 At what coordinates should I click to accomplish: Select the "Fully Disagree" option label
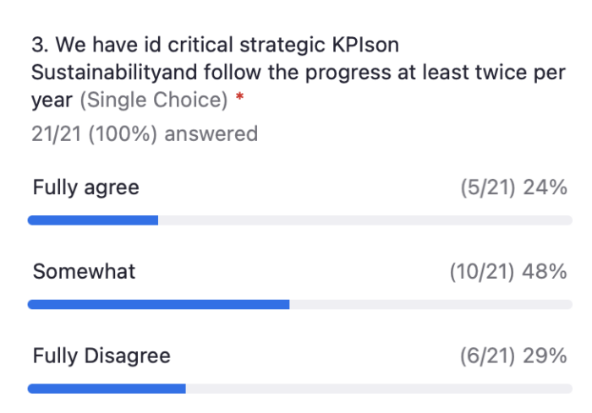click(101, 356)
